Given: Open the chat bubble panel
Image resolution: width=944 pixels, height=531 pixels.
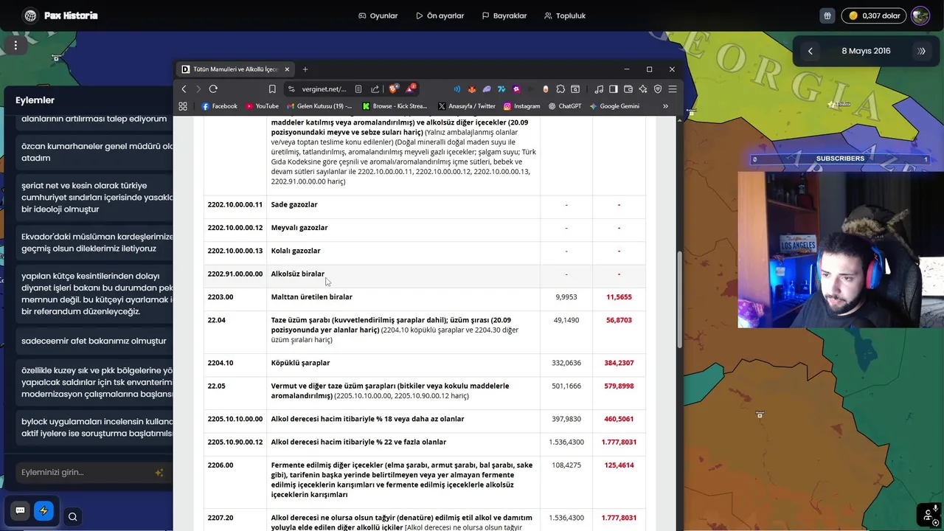Looking at the screenshot, I should pyautogui.click(x=20, y=510).
